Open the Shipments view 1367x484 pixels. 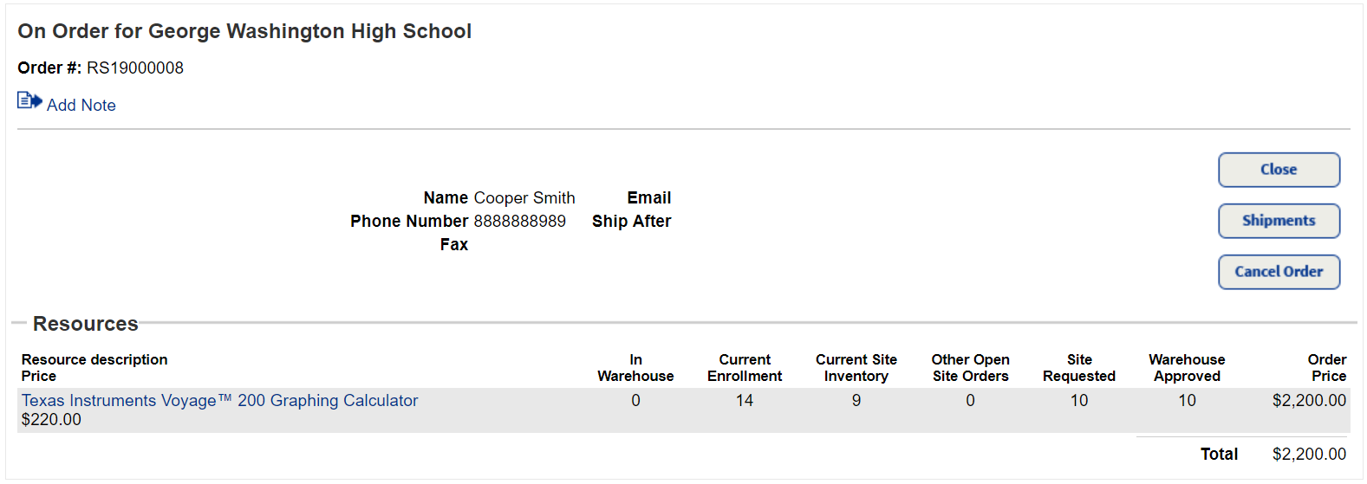coord(1279,221)
